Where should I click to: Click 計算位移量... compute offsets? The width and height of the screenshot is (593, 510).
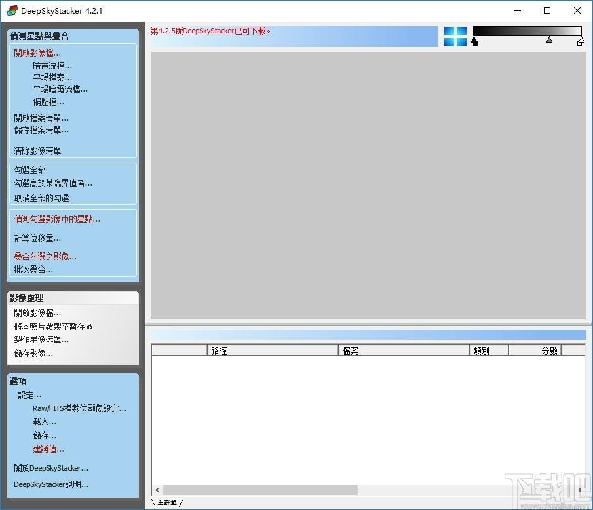tap(37, 238)
